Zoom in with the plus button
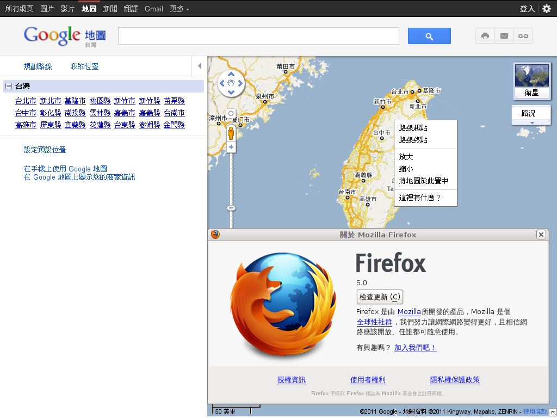 click(231, 147)
